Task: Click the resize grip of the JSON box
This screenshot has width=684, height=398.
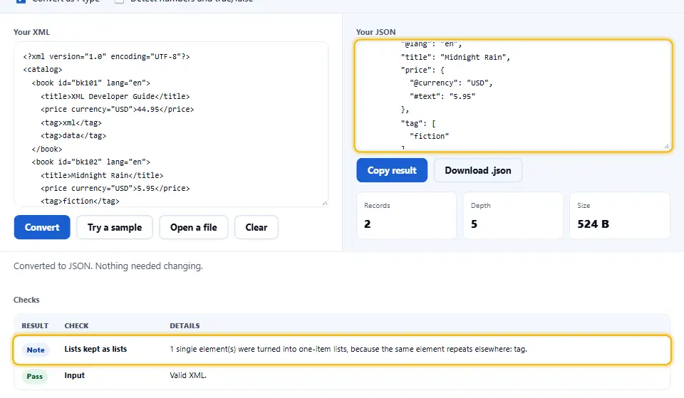Action: tap(667, 147)
